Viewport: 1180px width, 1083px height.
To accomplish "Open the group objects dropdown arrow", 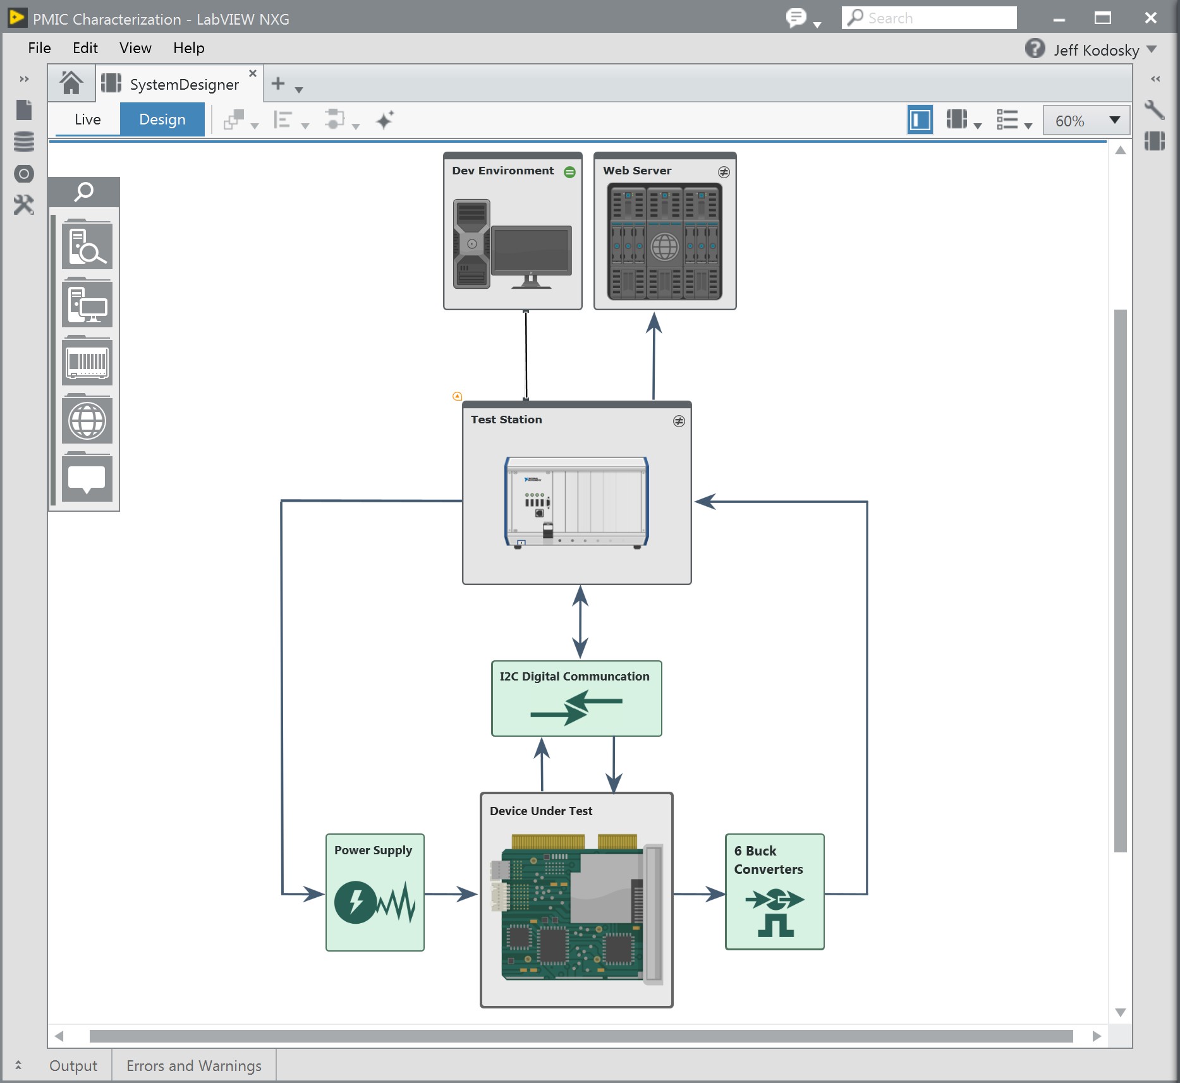I will 356,126.
